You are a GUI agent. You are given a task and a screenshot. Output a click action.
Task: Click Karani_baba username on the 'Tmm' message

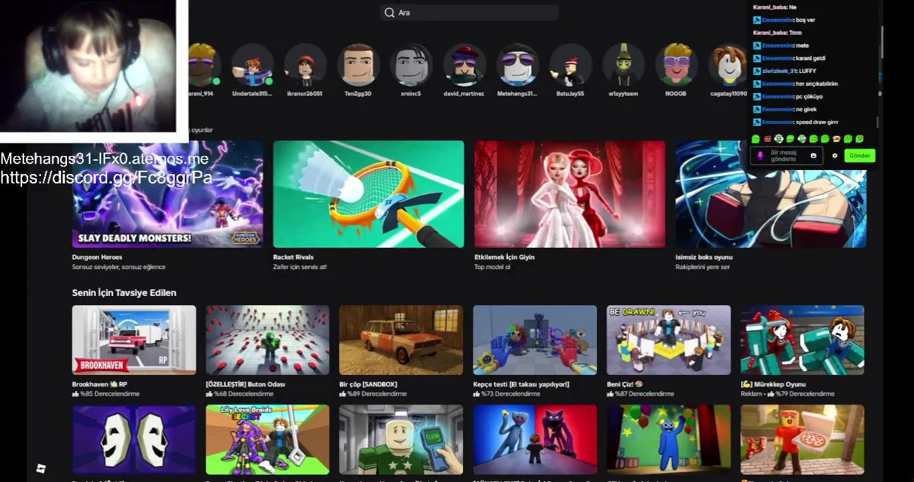coord(769,33)
